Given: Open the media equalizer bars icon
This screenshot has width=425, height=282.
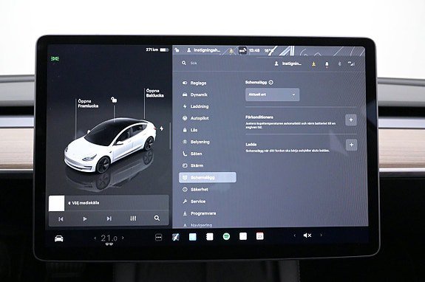Looking at the screenshot, I should pyautogui.click(x=133, y=218).
